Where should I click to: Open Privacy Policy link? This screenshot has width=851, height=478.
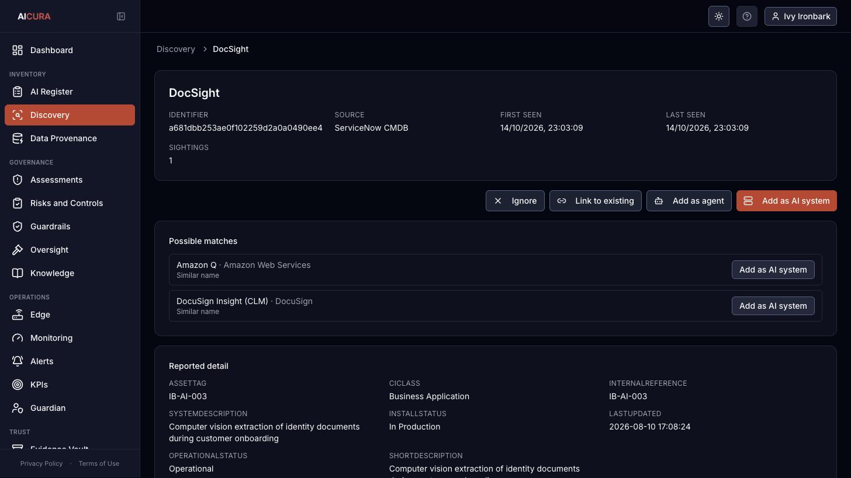click(41, 463)
